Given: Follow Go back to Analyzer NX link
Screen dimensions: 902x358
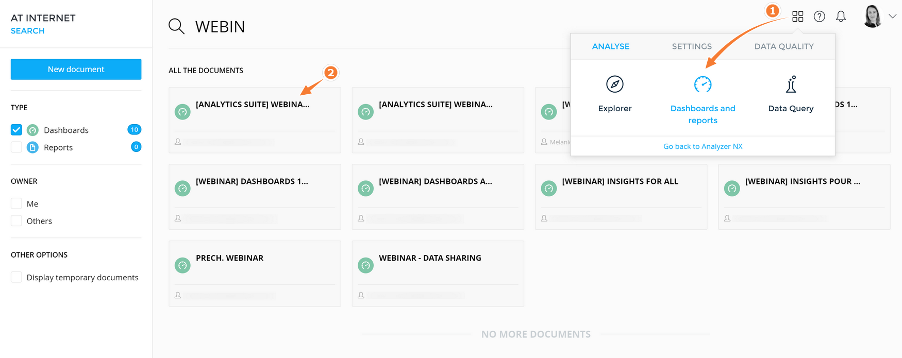Looking at the screenshot, I should click(703, 146).
